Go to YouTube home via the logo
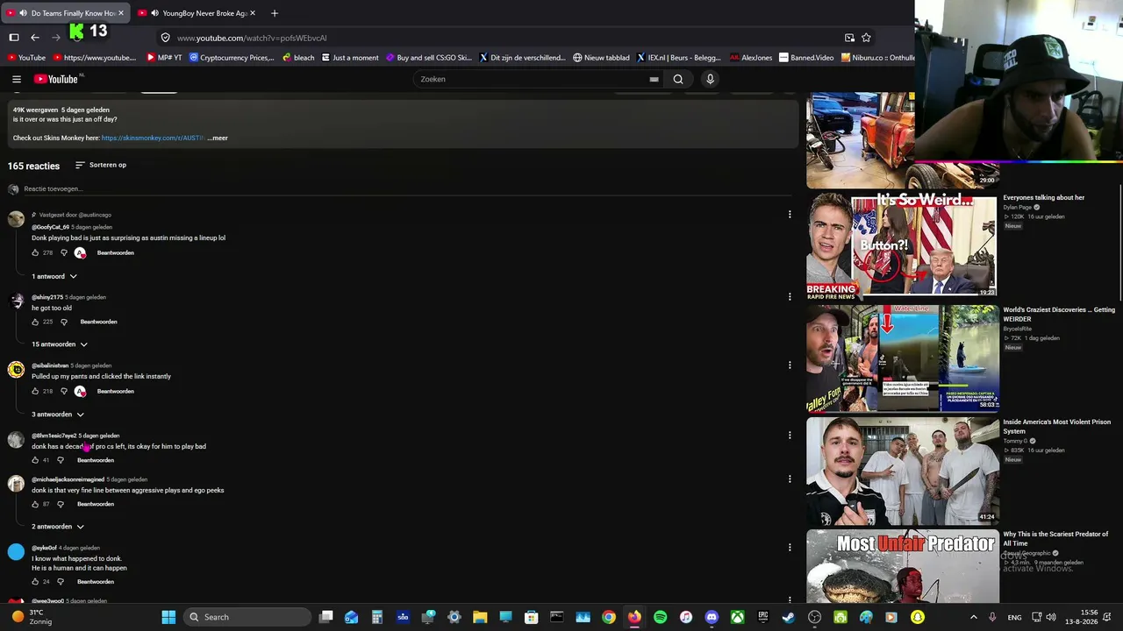1123x631 pixels. pyautogui.click(x=58, y=79)
